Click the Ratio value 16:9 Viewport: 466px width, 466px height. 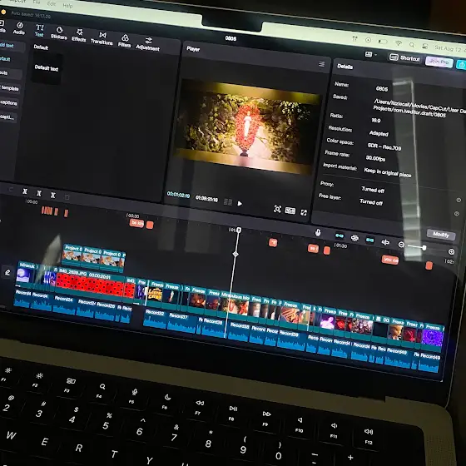(x=375, y=120)
